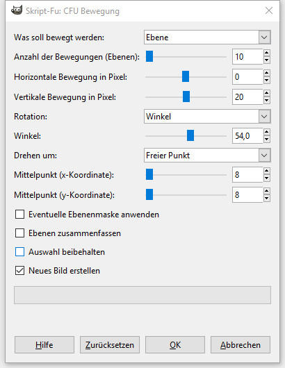This screenshot has width=285, height=368.
Task: Increase Vertikale Bewegung value with up arrow
Action: (266, 93)
